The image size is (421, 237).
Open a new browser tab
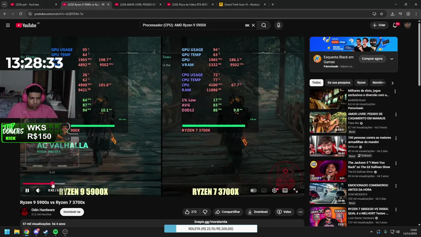click(x=273, y=5)
